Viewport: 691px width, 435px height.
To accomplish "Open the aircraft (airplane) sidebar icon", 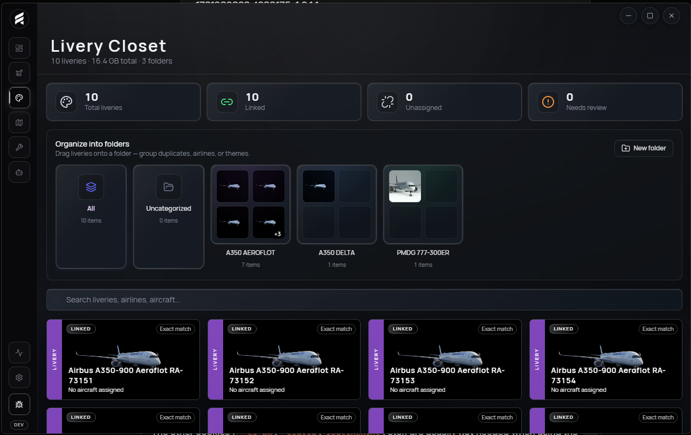I will click(19, 73).
